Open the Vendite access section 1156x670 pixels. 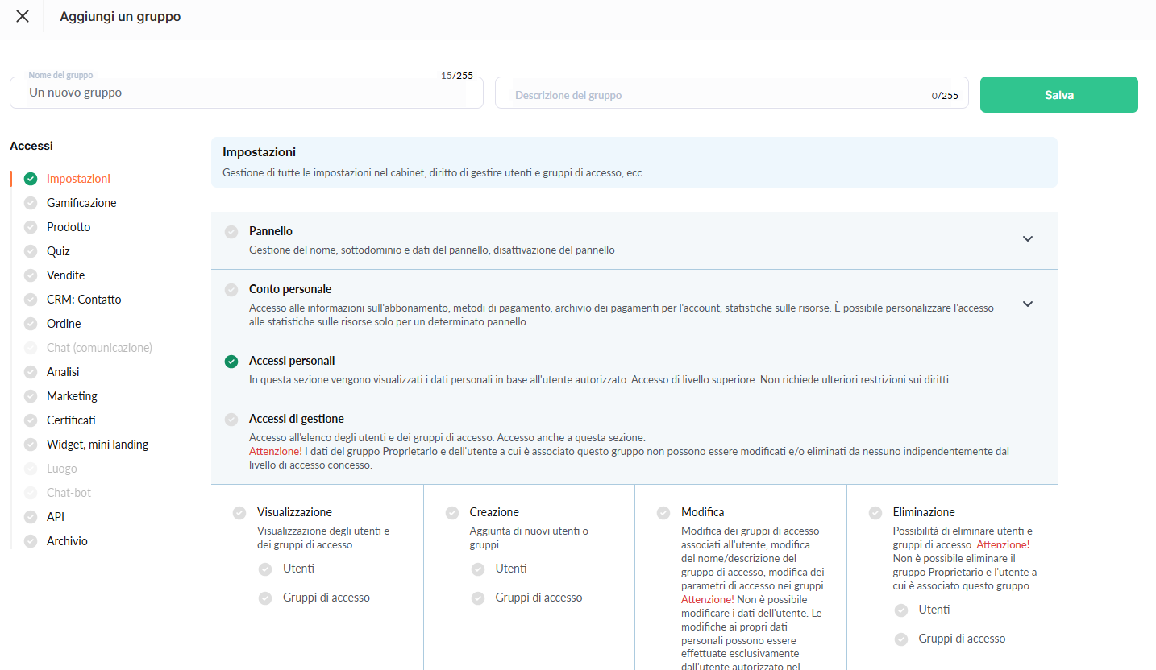[x=65, y=275]
